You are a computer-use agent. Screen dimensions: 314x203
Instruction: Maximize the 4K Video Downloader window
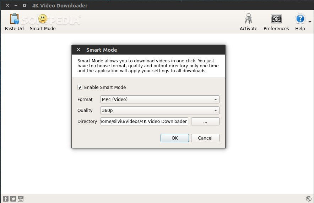click(25, 5)
